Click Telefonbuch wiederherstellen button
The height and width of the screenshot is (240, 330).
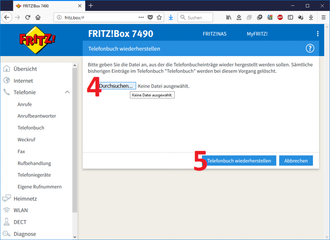click(x=239, y=161)
